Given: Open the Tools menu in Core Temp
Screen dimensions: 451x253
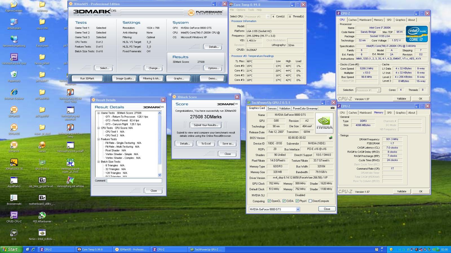Looking at the screenshot, I should pyautogui.click(x=251, y=10).
